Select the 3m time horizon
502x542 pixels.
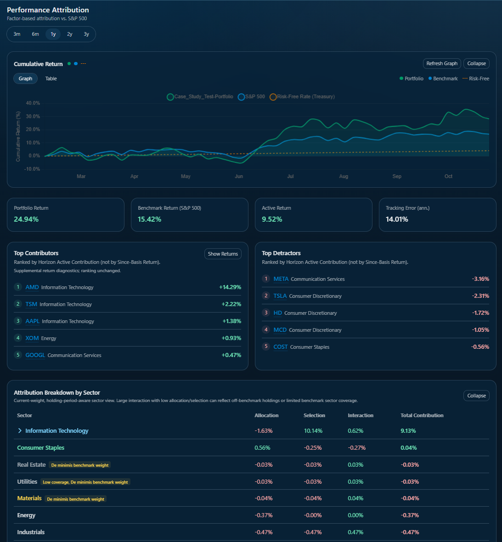[17, 34]
